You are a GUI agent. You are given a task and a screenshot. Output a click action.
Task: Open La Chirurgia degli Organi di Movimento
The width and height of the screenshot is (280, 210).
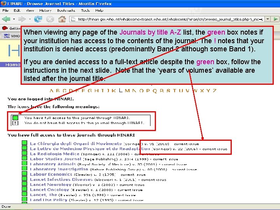(76, 144)
